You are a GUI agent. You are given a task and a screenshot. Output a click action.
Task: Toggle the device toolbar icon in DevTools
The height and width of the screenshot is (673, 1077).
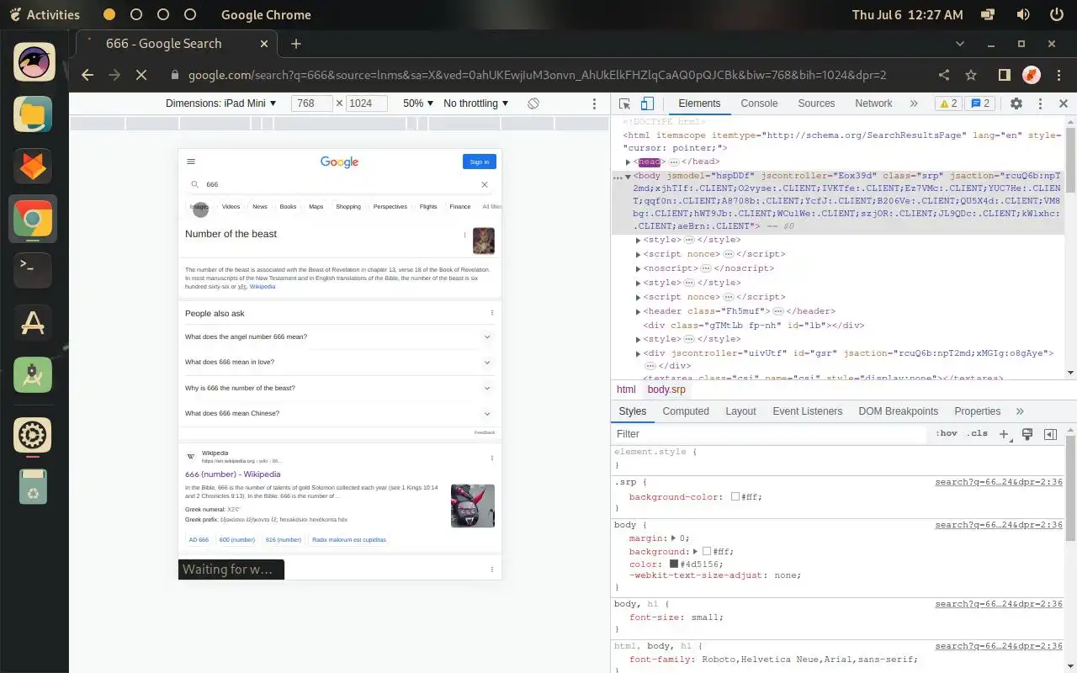647,103
